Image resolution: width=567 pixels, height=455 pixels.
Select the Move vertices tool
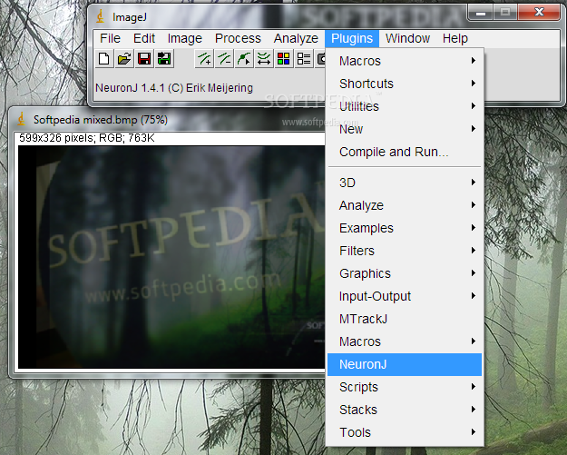[x=244, y=59]
